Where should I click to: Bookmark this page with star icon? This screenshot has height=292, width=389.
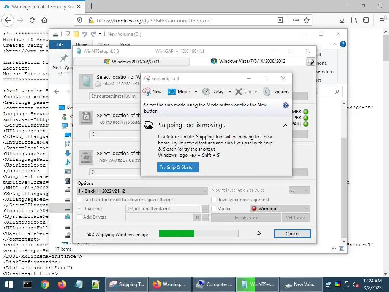point(307,21)
